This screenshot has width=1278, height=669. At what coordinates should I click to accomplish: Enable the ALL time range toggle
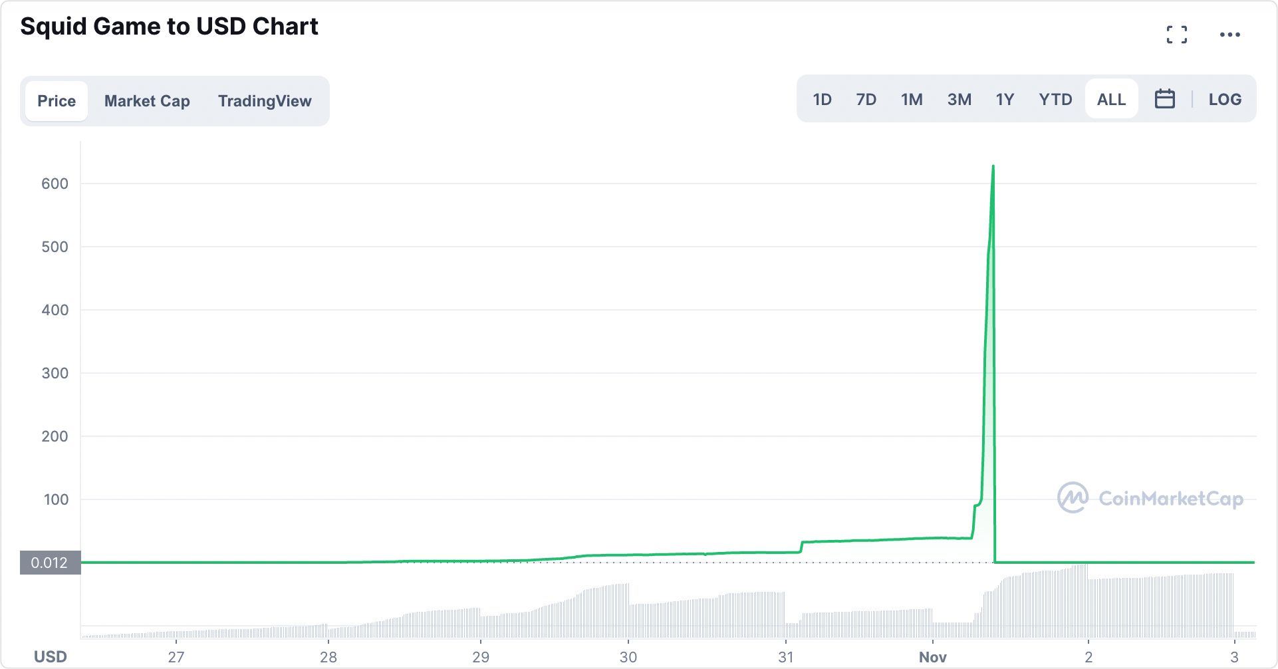coord(1111,98)
